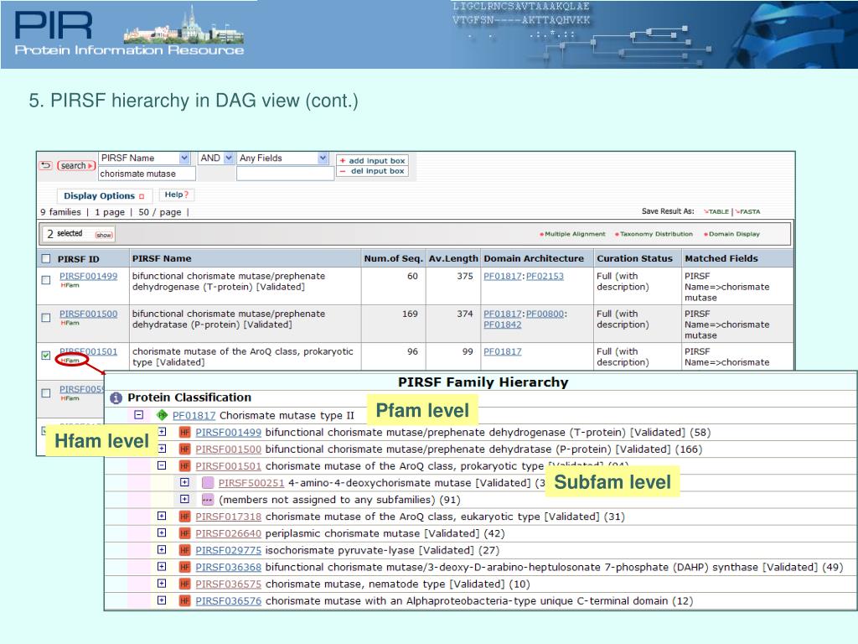Expand PIRSF036576 Alphaproteobacteria-type node
This screenshot has height=644, width=858.
click(x=162, y=600)
